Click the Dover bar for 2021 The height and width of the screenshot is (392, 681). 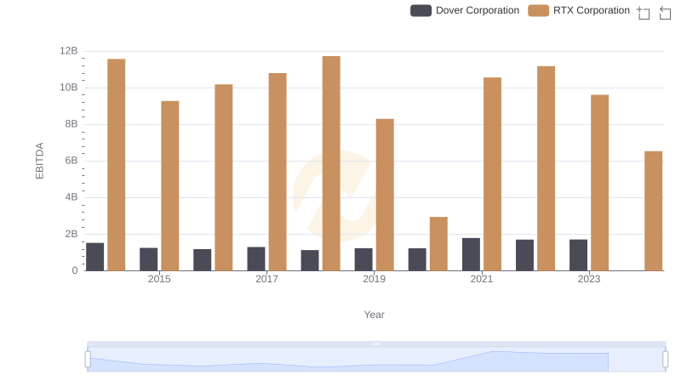(x=472, y=254)
